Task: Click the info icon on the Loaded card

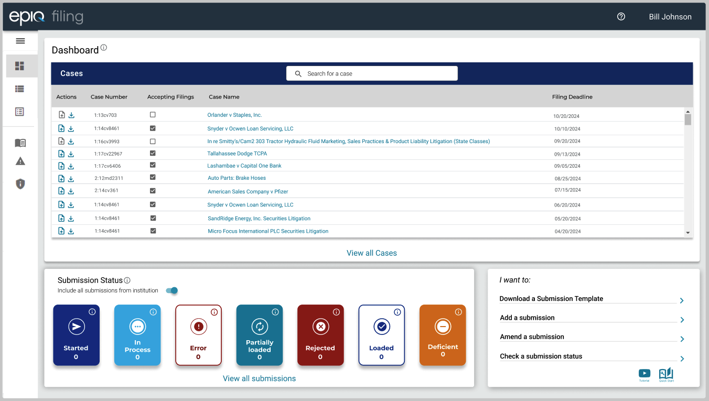Action: tap(398, 312)
